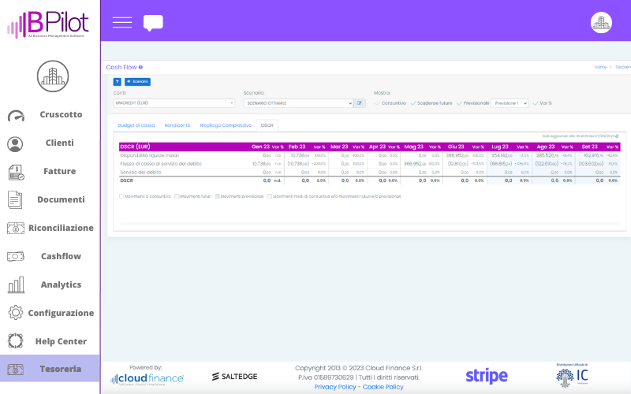Click the Tesoreria safe icon
631x394 pixels.
[x=15, y=370]
